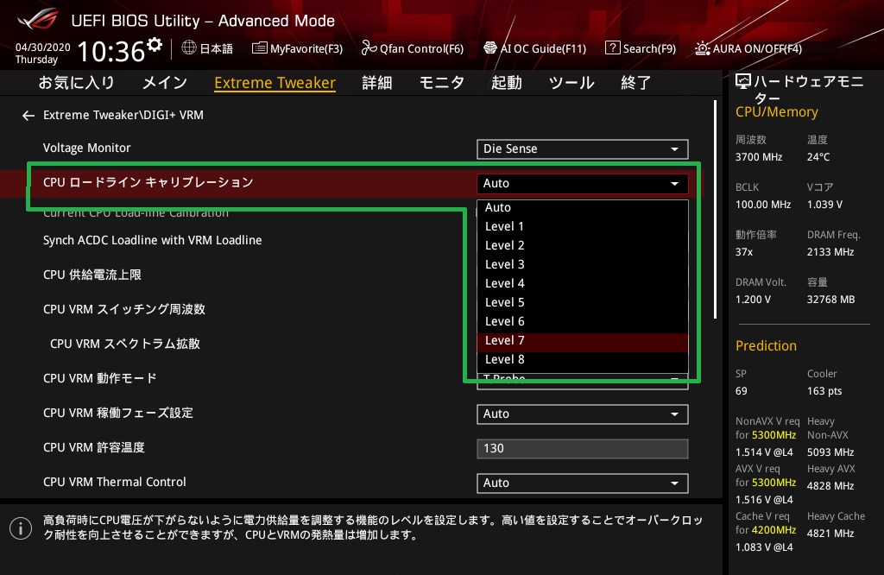Open the 終了 tab
884x575 pixels.
click(636, 83)
